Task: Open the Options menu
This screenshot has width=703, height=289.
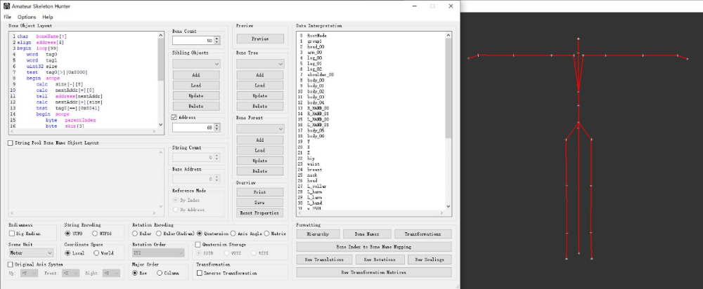Action: [27, 17]
